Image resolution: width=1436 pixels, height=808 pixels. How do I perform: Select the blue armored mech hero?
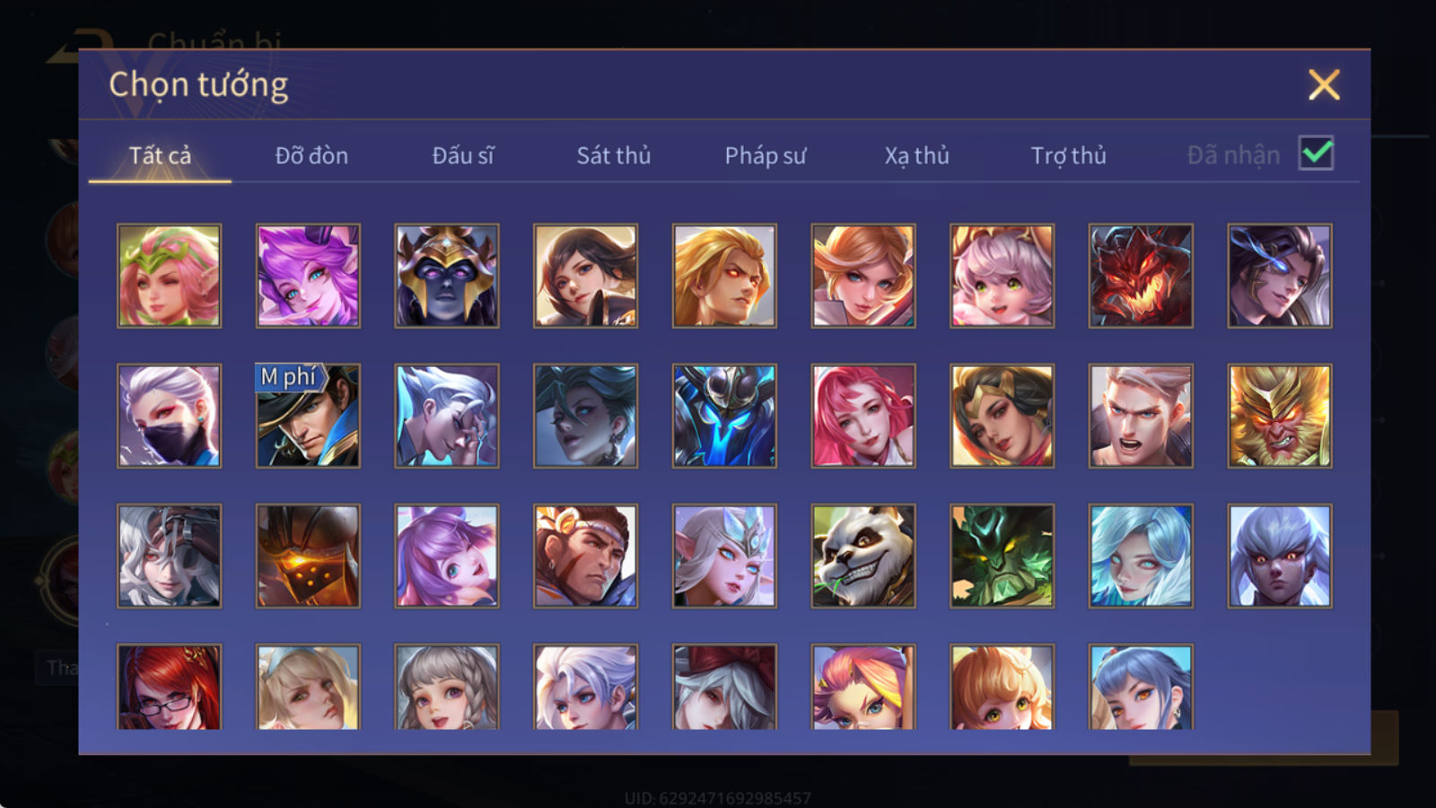[724, 416]
